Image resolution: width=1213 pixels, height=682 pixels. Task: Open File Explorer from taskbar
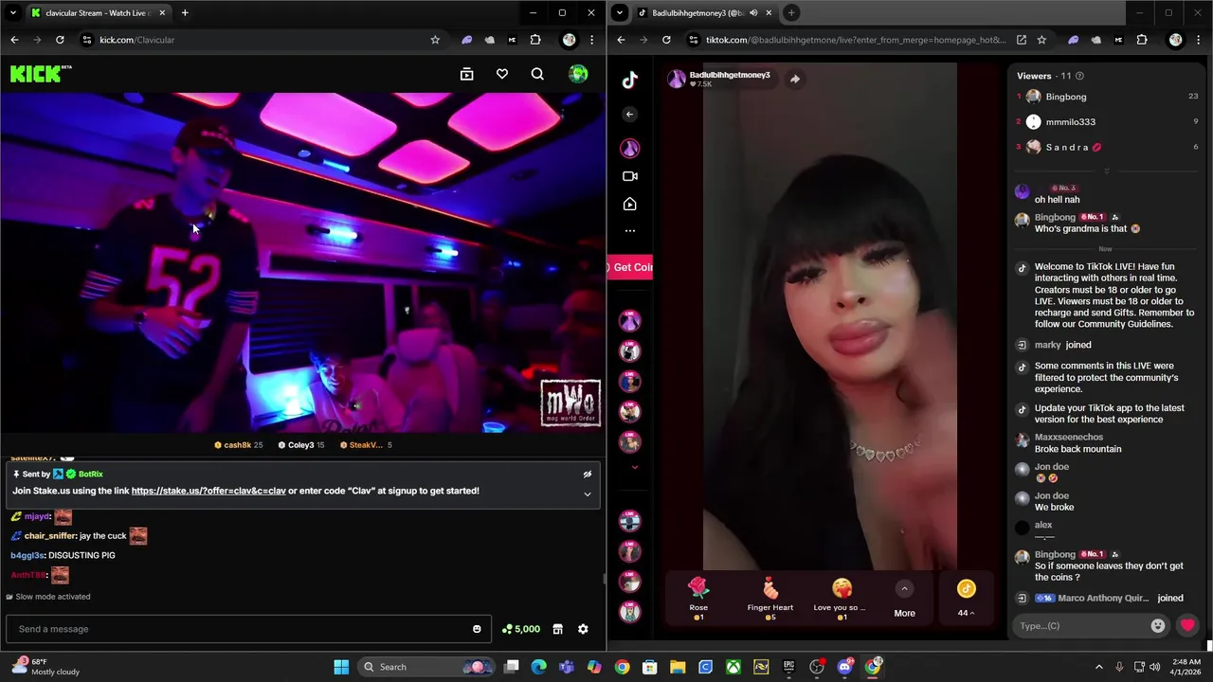click(678, 667)
